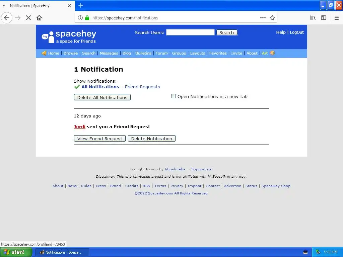Open the Blog navigation item

pyautogui.click(x=127, y=53)
